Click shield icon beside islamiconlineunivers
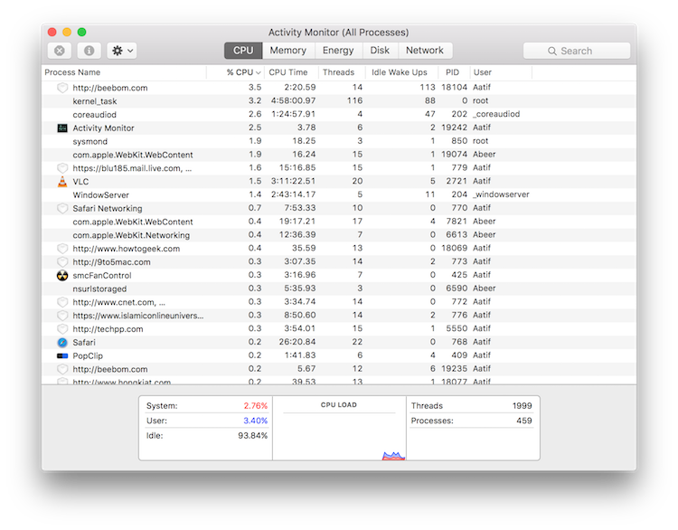Viewport: 678px width, 530px height. coord(62,316)
